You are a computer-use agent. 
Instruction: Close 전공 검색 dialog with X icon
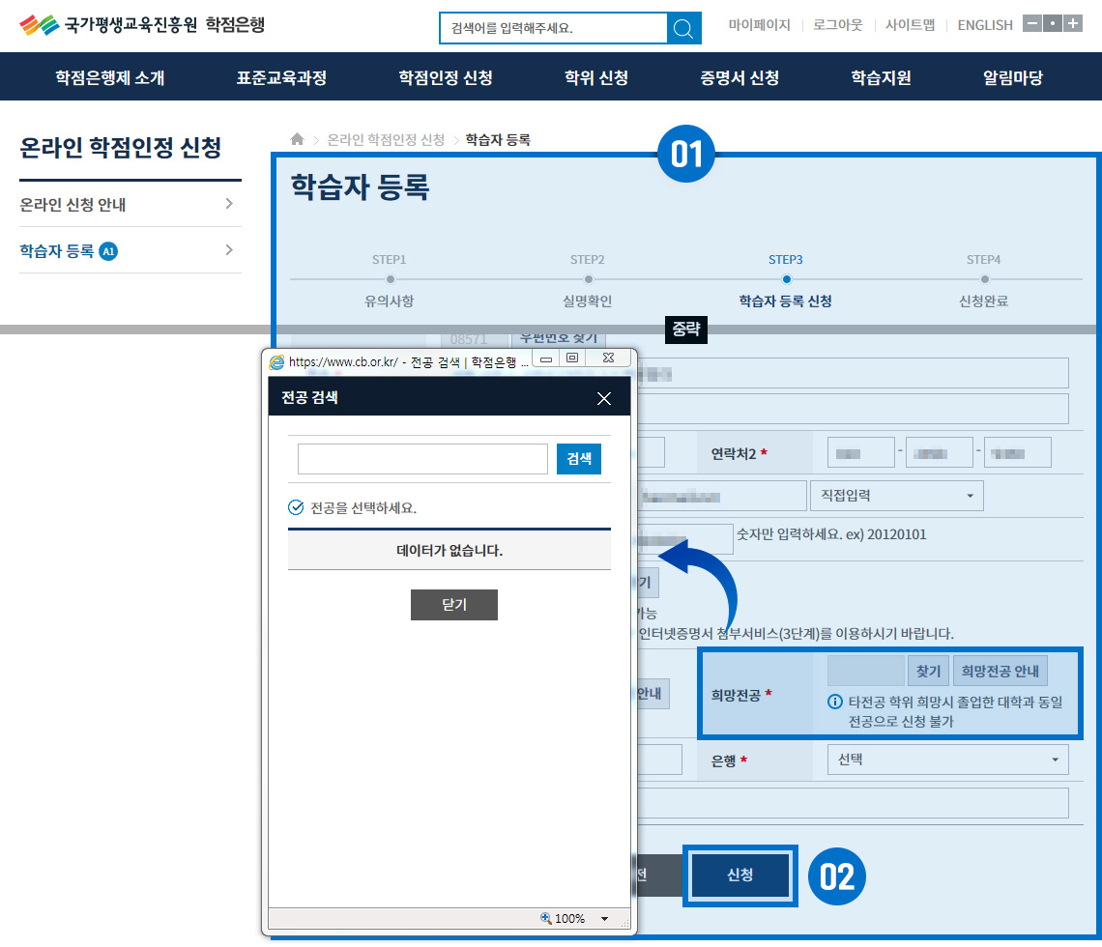click(604, 398)
